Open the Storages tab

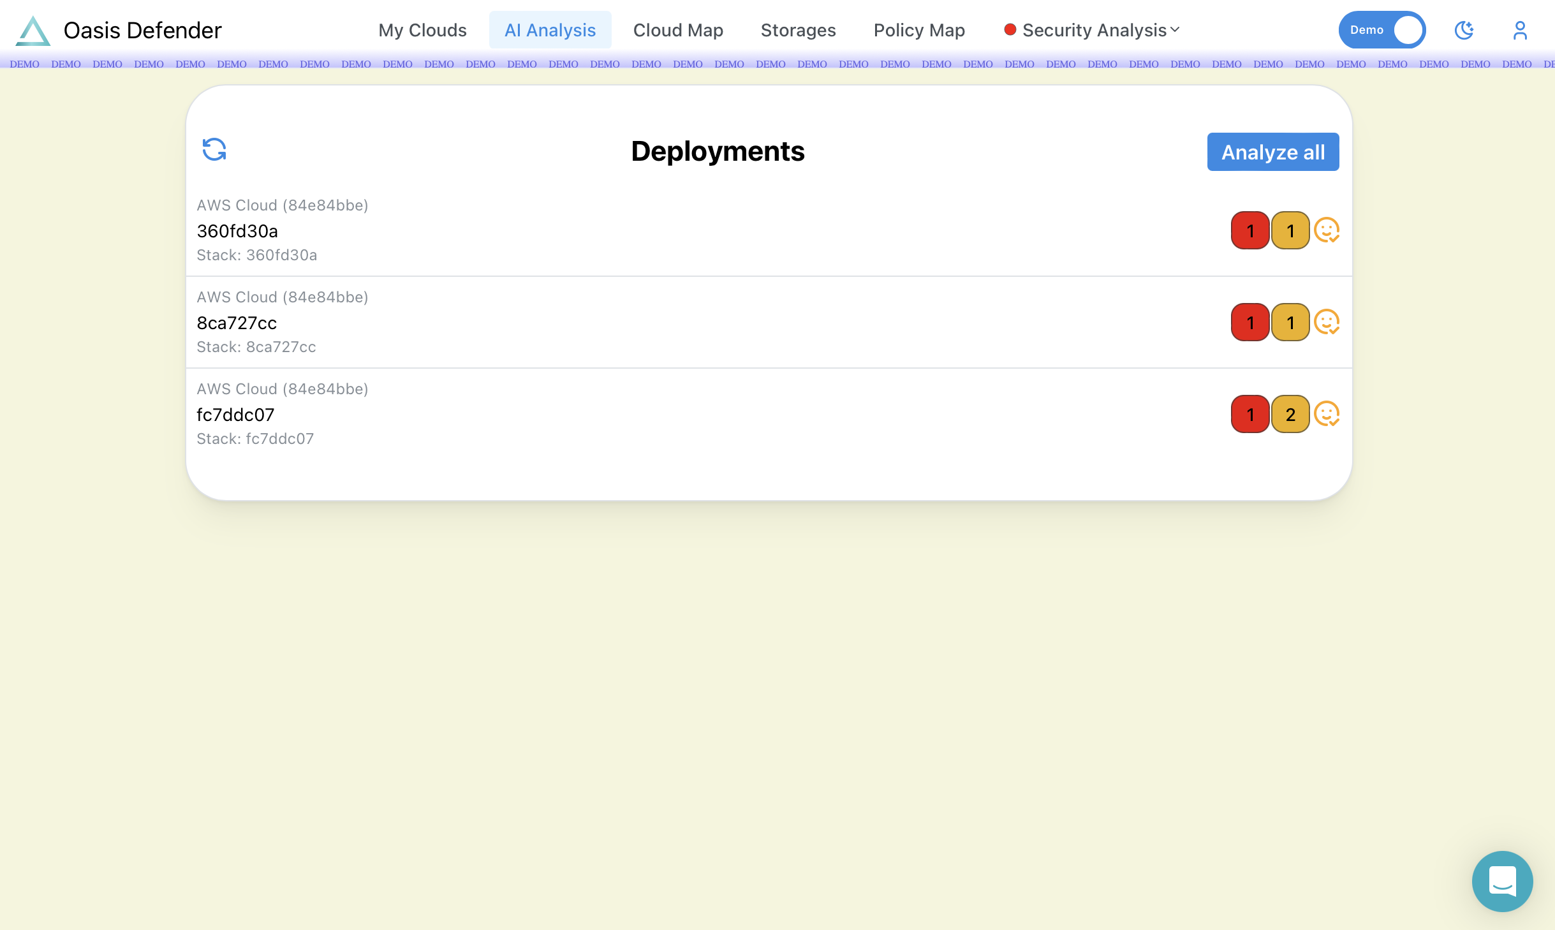pyautogui.click(x=798, y=30)
